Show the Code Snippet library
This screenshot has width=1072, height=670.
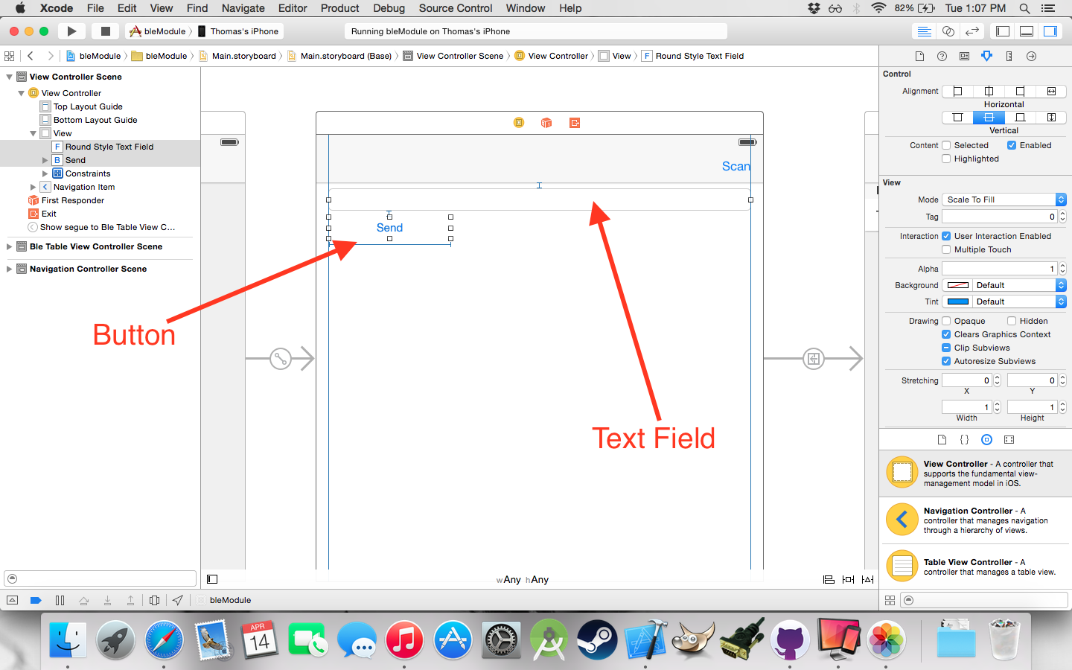pyautogui.click(x=964, y=439)
